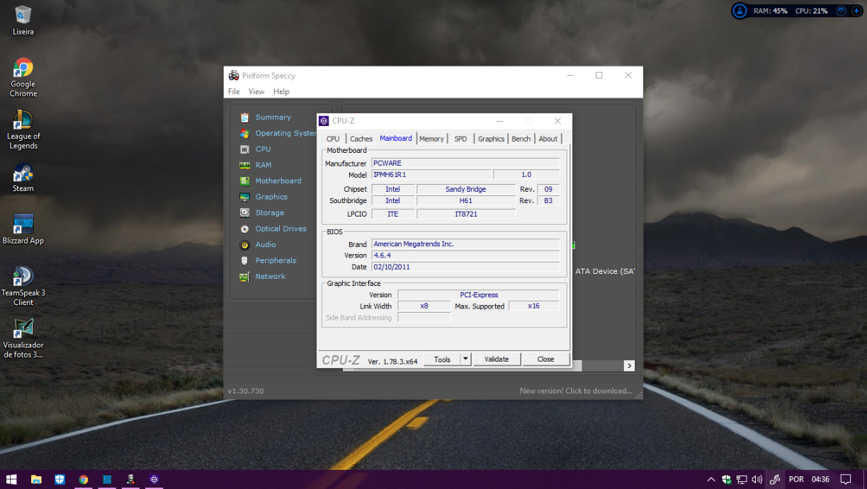Screen dimensions: 867x489
Task: Click the BIOS Date field 02/10/2011
Action: 465,267
